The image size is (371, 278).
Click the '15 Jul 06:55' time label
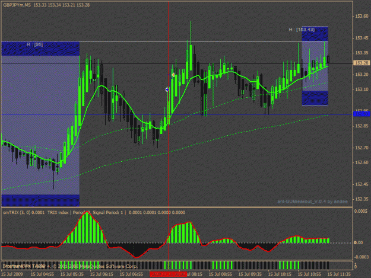click(x=131, y=274)
